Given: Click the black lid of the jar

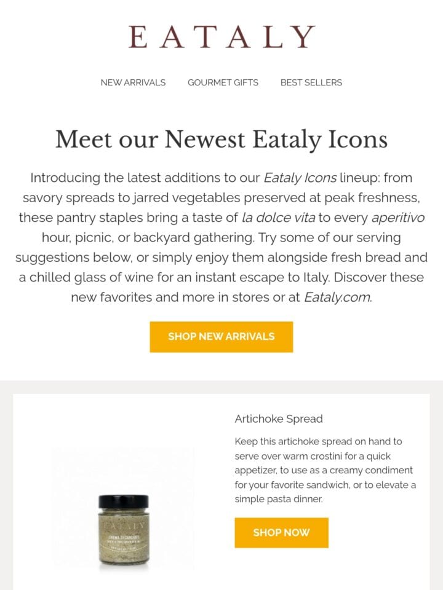Looking at the screenshot, I should (x=124, y=502).
